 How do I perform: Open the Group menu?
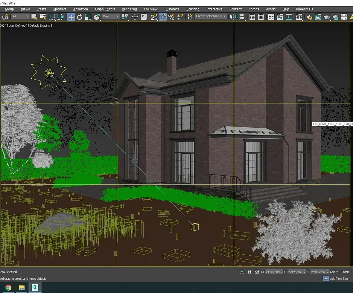click(x=9, y=9)
